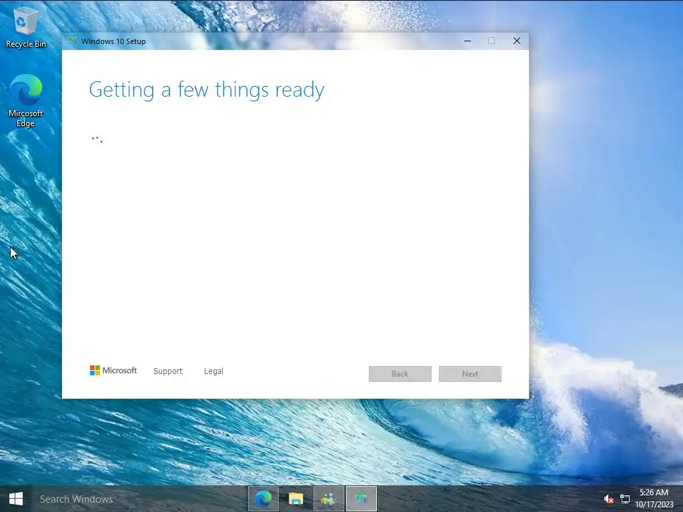Viewport: 683px width, 512px height.
Task: Close the Windows 10 Setup window
Action: pyautogui.click(x=517, y=41)
